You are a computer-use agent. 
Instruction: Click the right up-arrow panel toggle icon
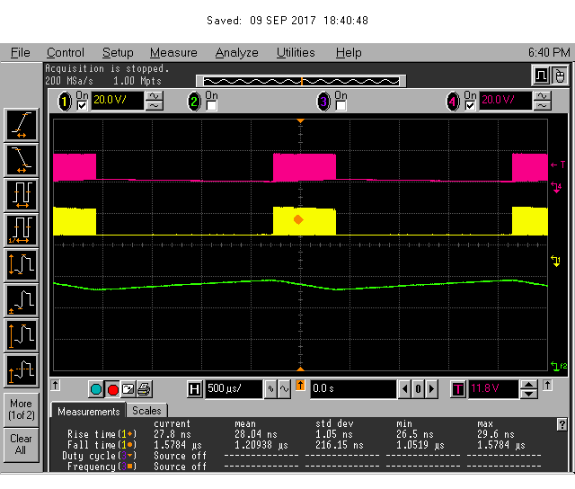tap(547, 386)
